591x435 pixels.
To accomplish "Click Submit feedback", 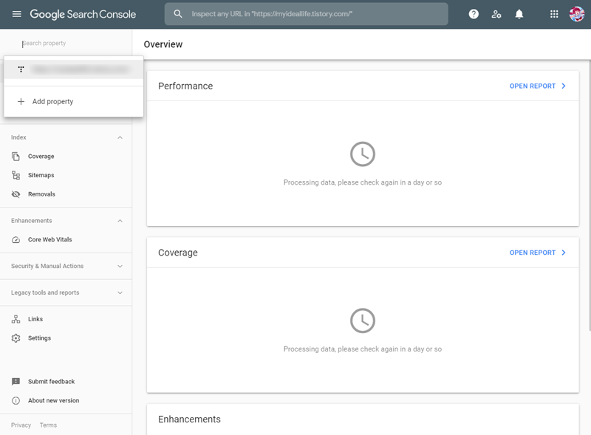I will coord(51,382).
